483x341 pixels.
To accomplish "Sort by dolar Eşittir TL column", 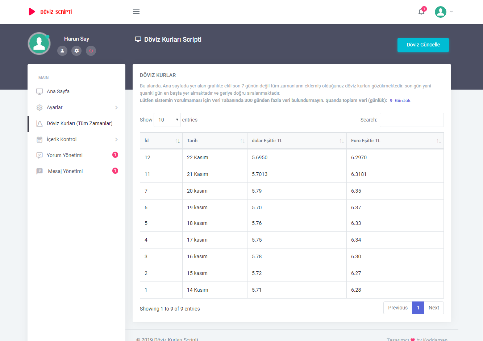I will (297, 141).
